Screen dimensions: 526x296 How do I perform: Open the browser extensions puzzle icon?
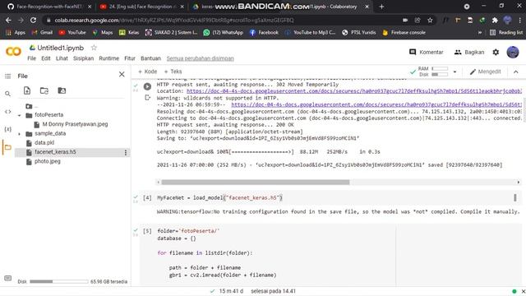[495, 20]
